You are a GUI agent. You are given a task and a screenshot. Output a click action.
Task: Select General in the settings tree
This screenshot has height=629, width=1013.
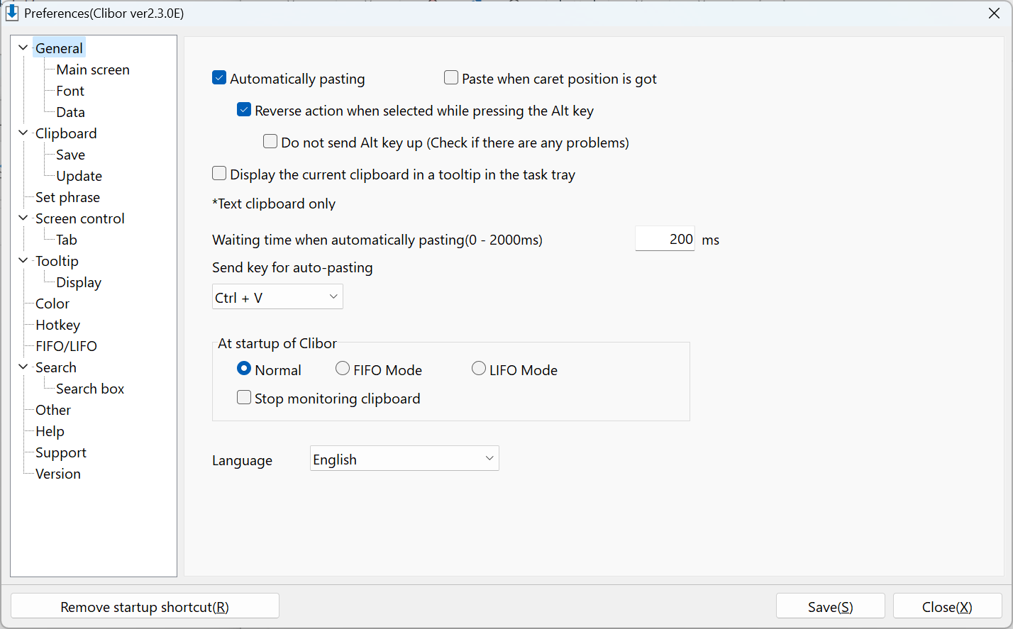pos(60,48)
